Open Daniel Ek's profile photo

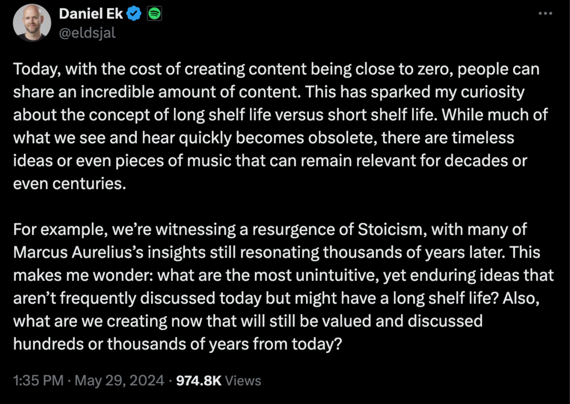tap(34, 23)
